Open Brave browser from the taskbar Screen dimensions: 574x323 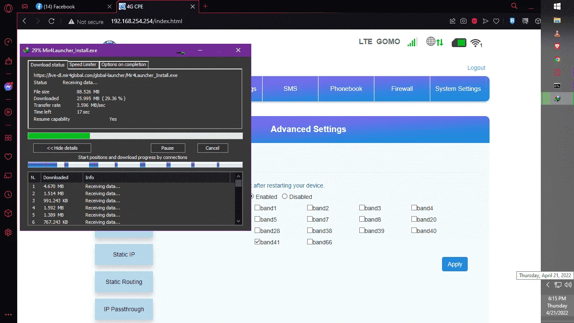pyautogui.click(x=557, y=46)
